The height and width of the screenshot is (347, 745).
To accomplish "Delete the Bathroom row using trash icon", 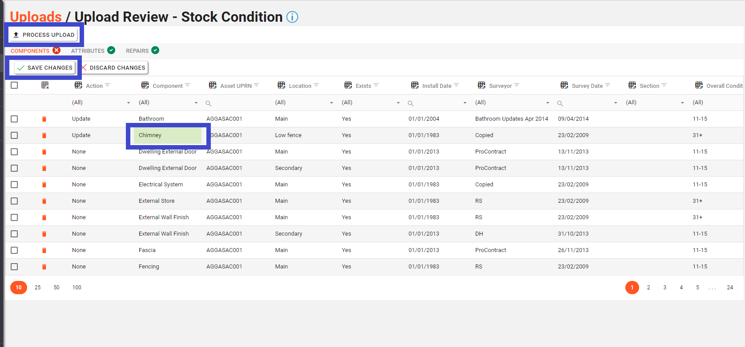I will pos(44,119).
